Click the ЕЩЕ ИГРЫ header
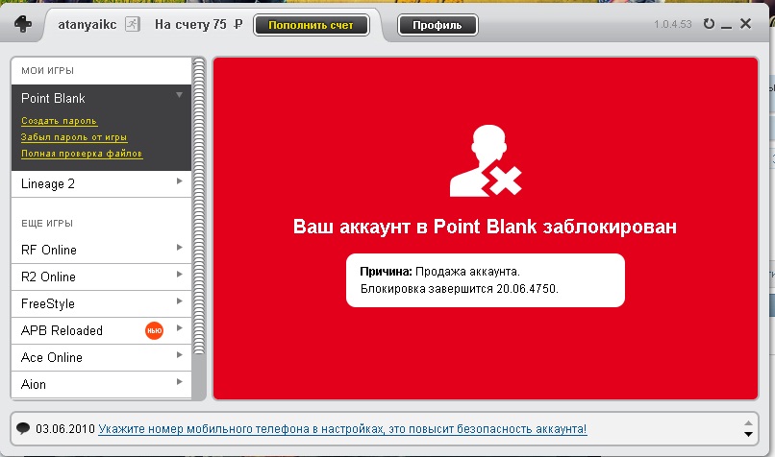The width and height of the screenshot is (775, 457). coord(47,223)
